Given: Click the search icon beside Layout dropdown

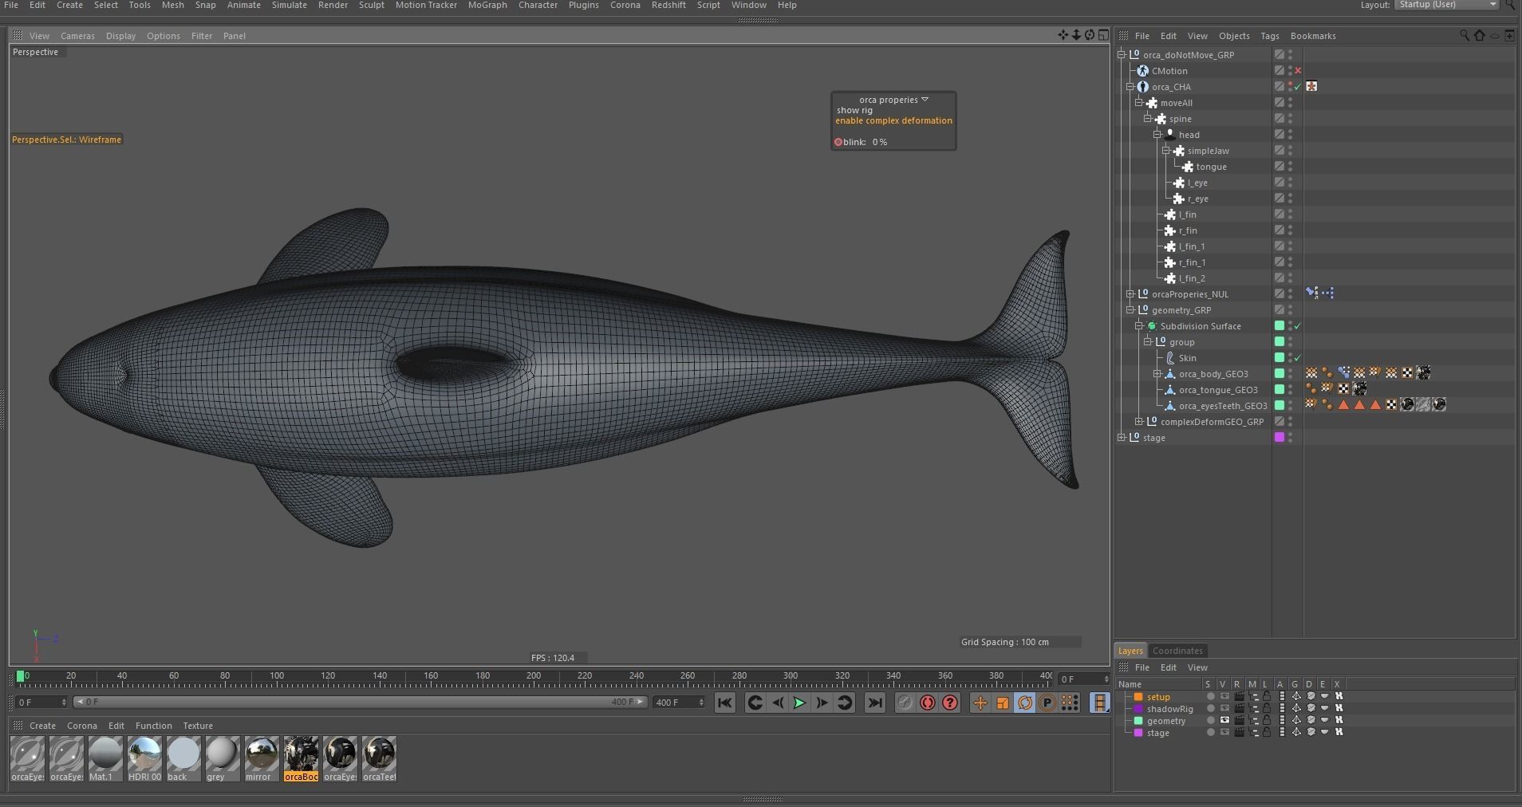Looking at the screenshot, I should click(1511, 5).
